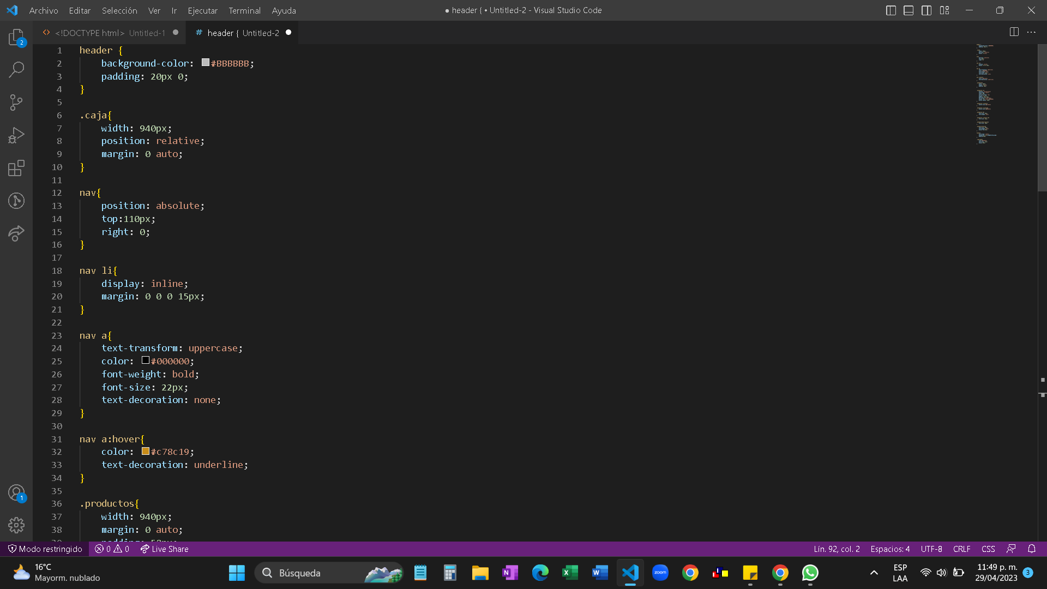1047x589 pixels.
Task: Click the feedback icon in status bar
Action: click(1011, 549)
